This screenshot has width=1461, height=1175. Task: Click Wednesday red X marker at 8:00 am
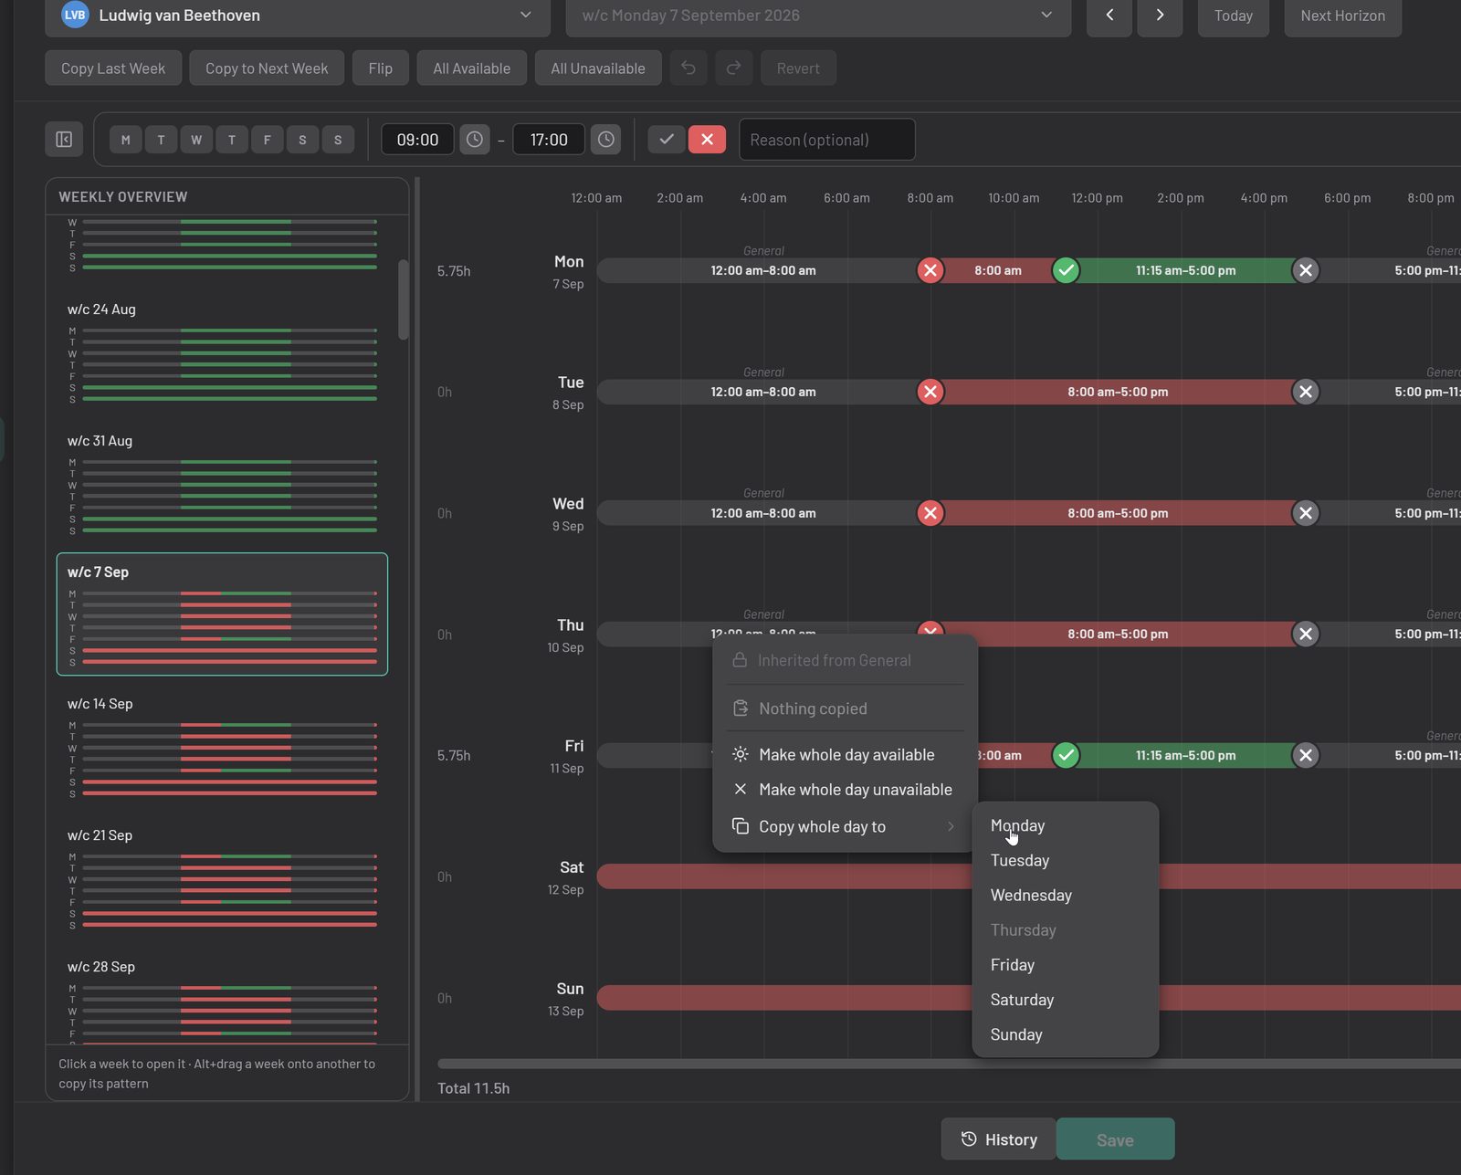[930, 513]
